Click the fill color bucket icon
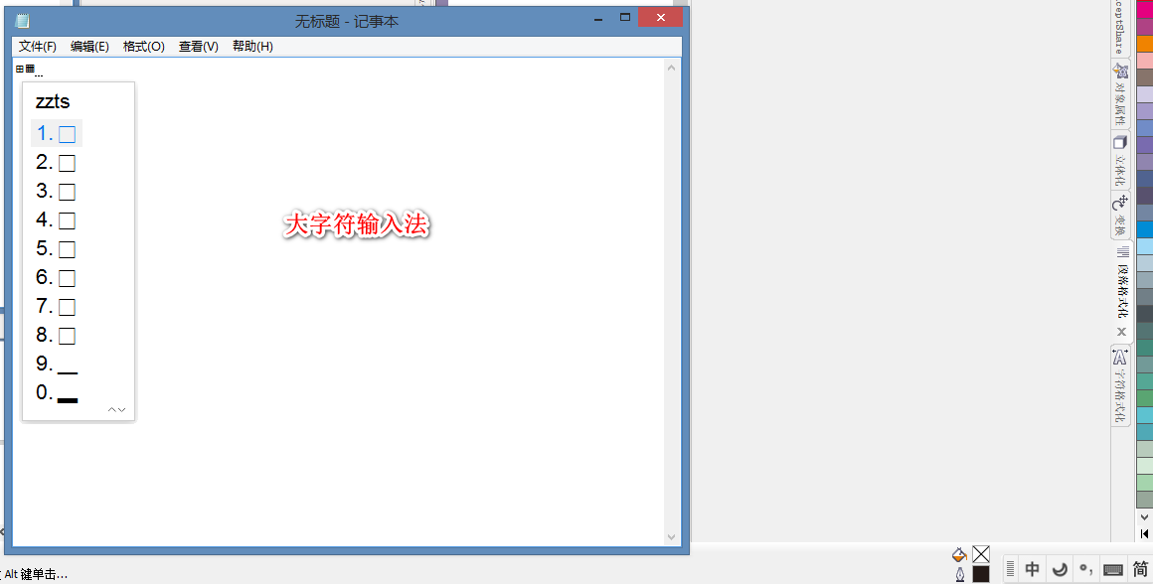Viewport: 1153px width, 584px height. (959, 554)
